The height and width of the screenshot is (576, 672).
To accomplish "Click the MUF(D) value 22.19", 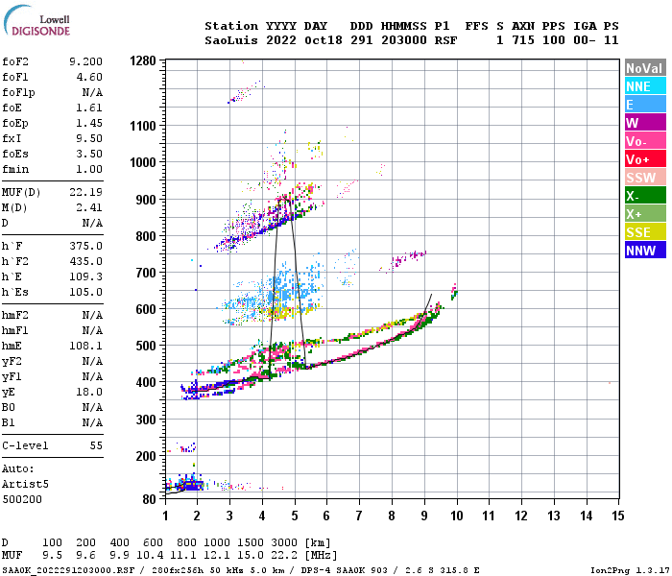I will click(85, 192).
